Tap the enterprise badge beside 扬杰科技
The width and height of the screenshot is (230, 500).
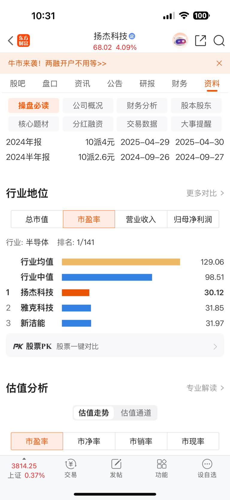coord(132,36)
